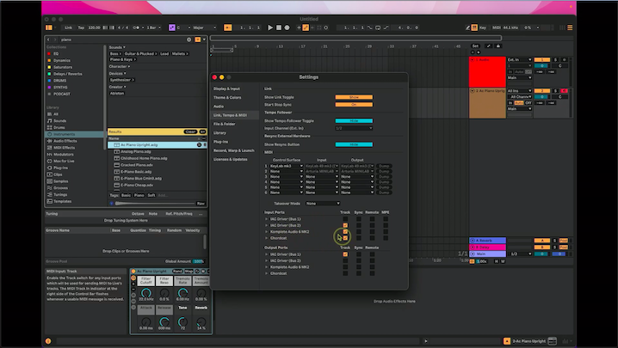
Task: Click the Link button in control bar
Action: (x=69, y=27)
